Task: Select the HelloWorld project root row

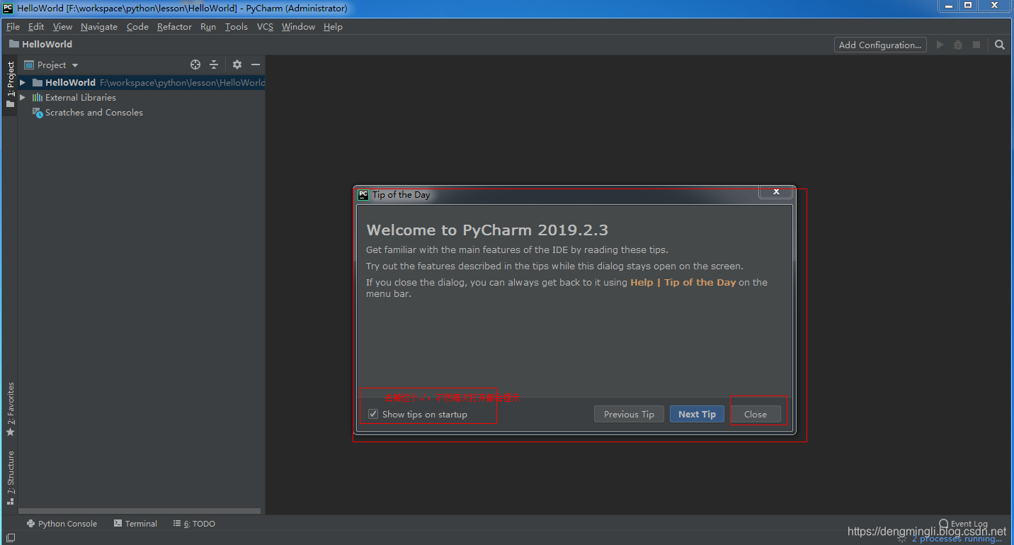Action: pyautogui.click(x=142, y=83)
